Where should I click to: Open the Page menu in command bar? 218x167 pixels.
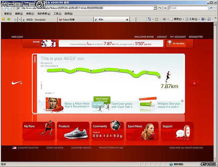[x=177, y=19]
